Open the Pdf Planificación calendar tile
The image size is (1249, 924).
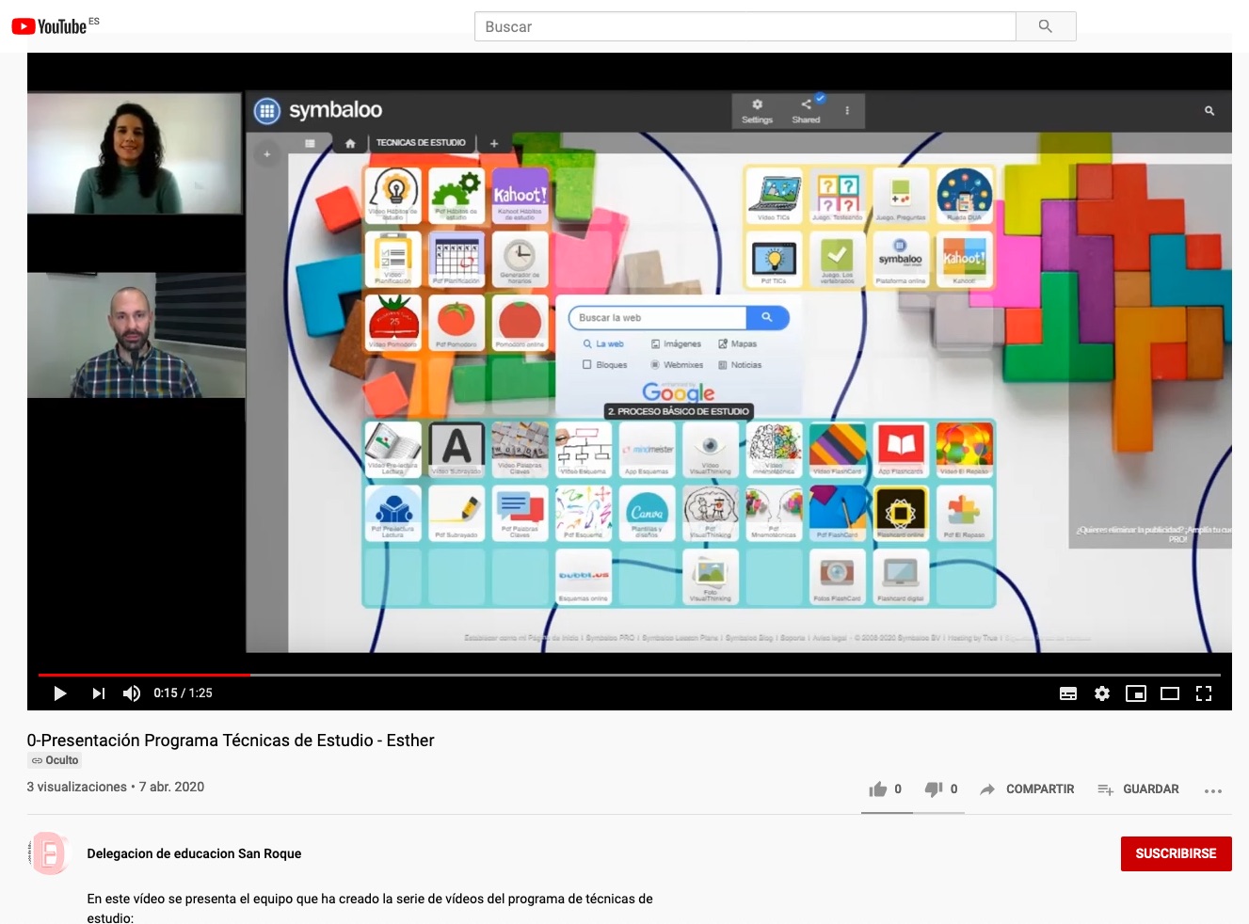click(456, 259)
